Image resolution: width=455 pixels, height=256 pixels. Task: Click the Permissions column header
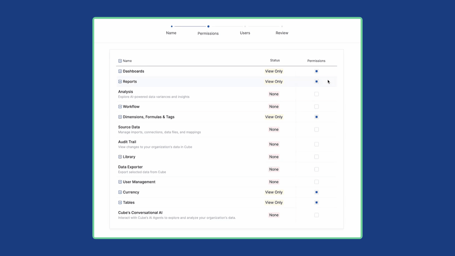(316, 61)
